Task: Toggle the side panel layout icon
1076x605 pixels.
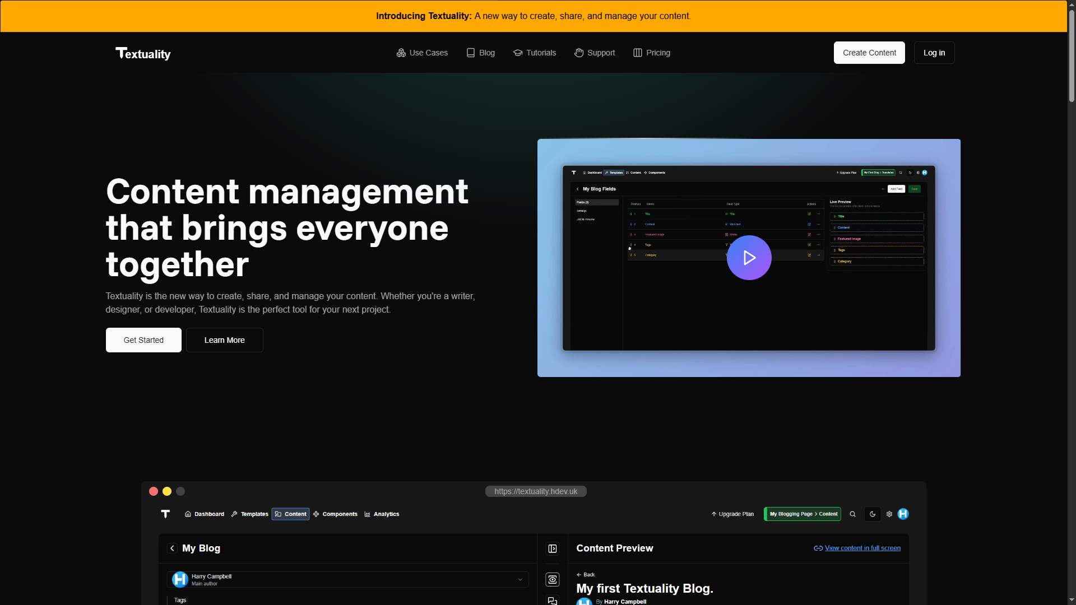Action: pos(553,548)
